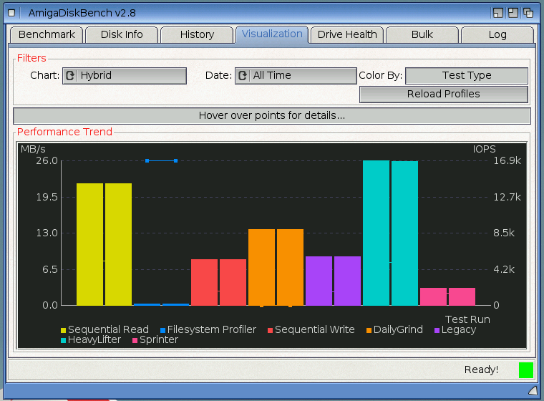This screenshot has height=401, width=544.
Task: Click the iconify gadget in title bar
Action: 497,13
